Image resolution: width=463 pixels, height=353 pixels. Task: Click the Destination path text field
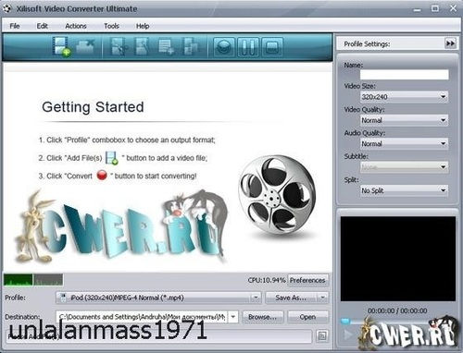pos(142,317)
